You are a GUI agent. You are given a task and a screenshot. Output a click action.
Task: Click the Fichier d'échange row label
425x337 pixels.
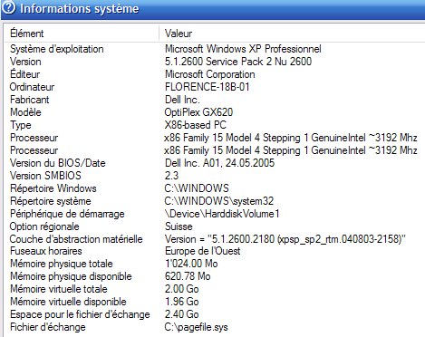click(48, 327)
